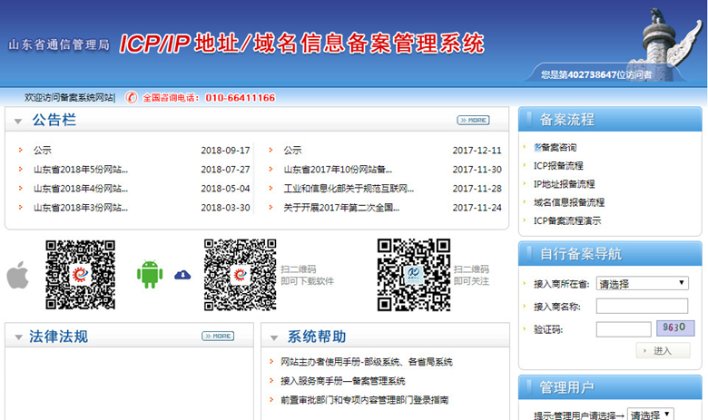
Task: Click the Apple iOS download icon
Action: [x=17, y=274]
